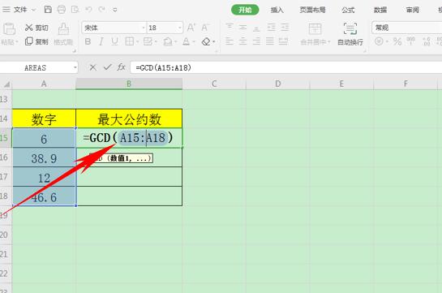The image size is (442, 293).
Task: Click the top vertical align icon
Action: (x=230, y=27)
